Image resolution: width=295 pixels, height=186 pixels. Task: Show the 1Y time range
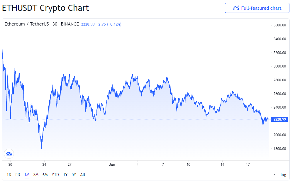pyautogui.click(x=65, y=175)
